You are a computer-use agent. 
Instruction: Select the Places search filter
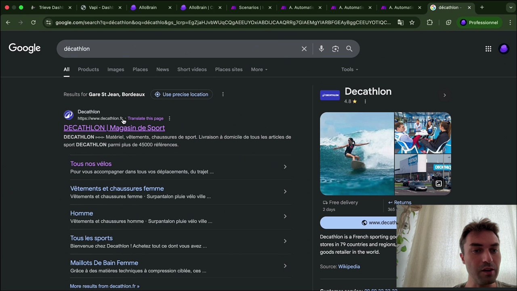(x=140, y=70)
